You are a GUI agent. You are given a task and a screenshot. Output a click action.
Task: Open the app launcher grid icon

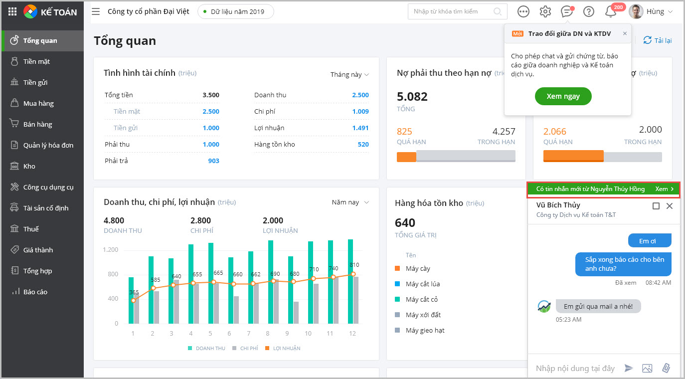click(x=12, y=11)
